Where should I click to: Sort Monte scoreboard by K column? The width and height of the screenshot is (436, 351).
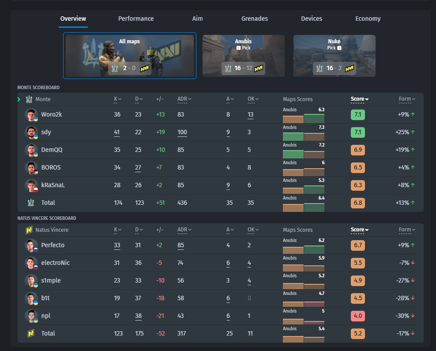(x=118, y=99)
